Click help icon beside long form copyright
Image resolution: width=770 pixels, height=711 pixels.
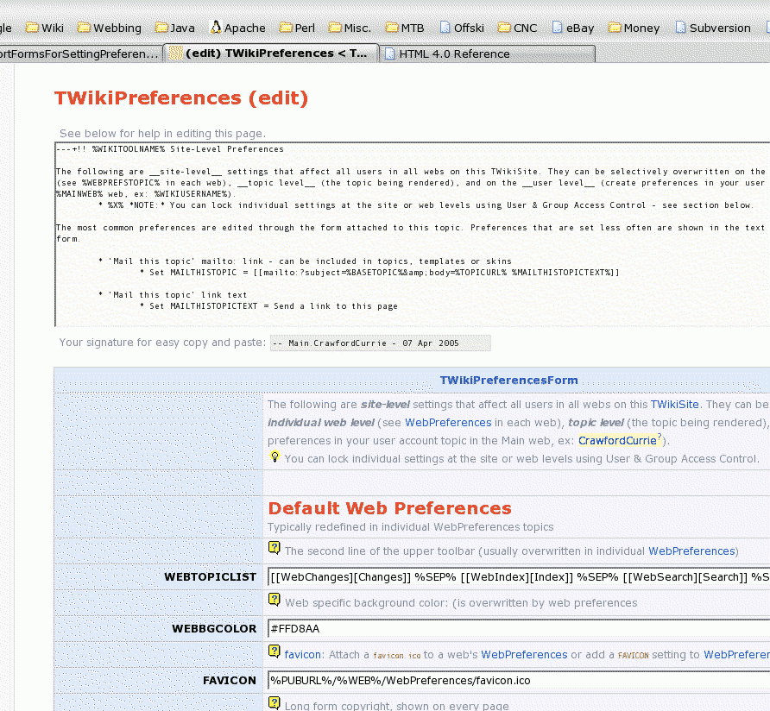pos(275,703)
